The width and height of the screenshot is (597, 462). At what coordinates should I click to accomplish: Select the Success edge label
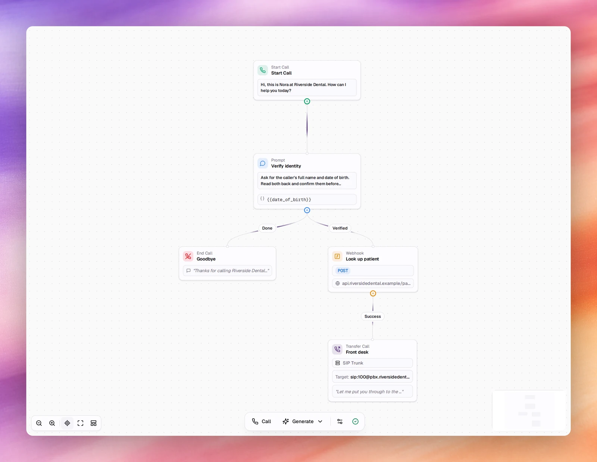(x=373, y=316)
